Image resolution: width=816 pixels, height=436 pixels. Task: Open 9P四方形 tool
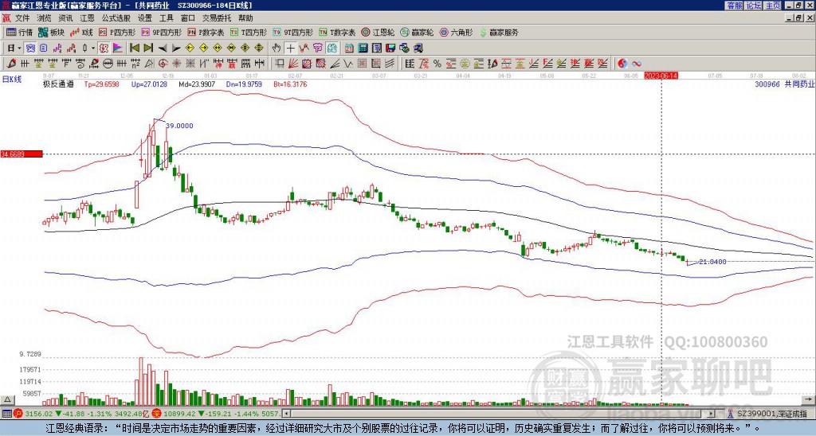pos(161,32)
